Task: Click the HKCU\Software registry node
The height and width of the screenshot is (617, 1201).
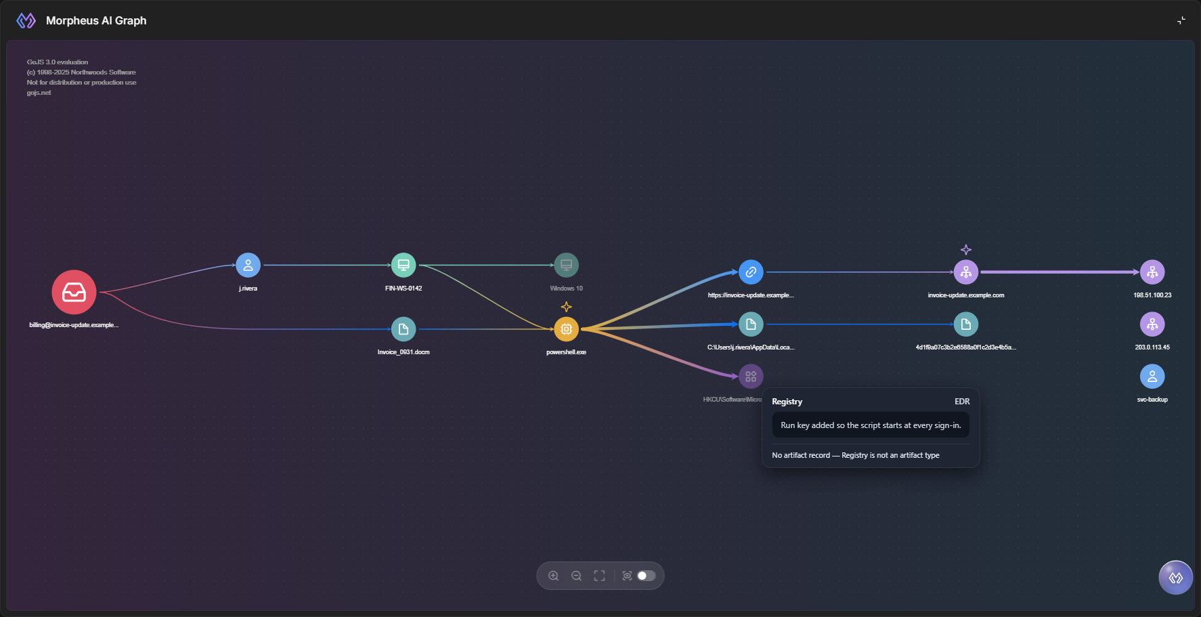Action: pyautogui.click(x=751, y=377)
